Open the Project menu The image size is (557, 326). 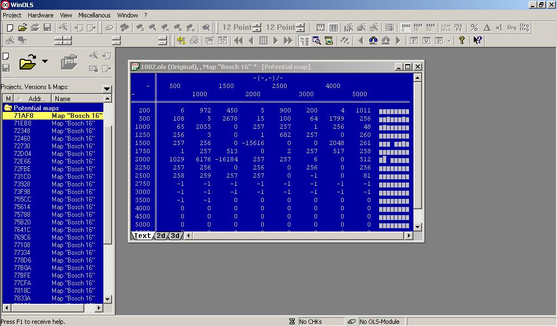coord(12,15)
